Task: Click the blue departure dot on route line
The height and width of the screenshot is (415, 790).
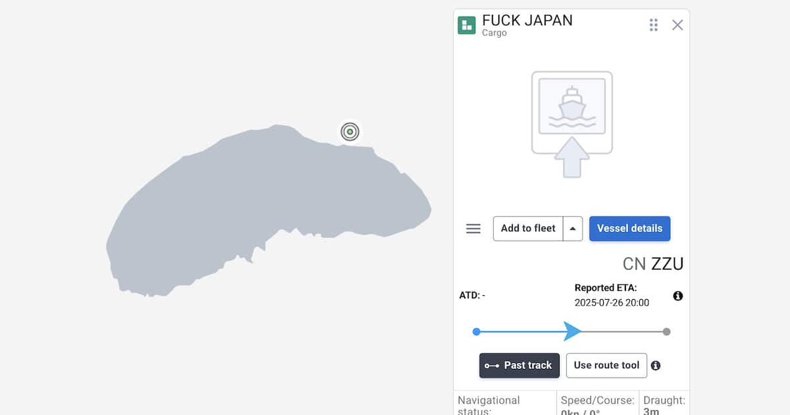Action: point(477,331)
